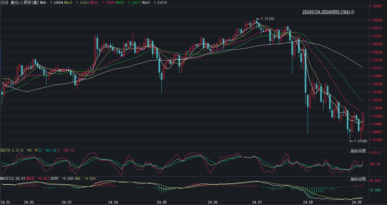387x205 pixels.
Task: Click the 24.01 date axis label
Action: click(x=5, y=202)
